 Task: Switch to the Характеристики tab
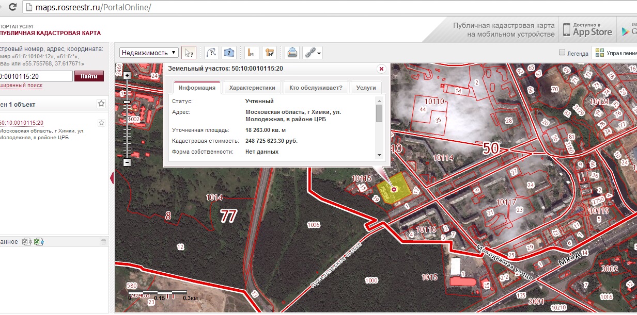pos(252,88)
